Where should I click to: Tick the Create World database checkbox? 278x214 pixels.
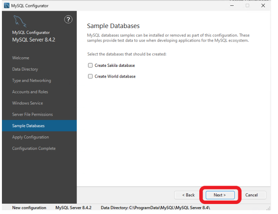pos(90,76)
